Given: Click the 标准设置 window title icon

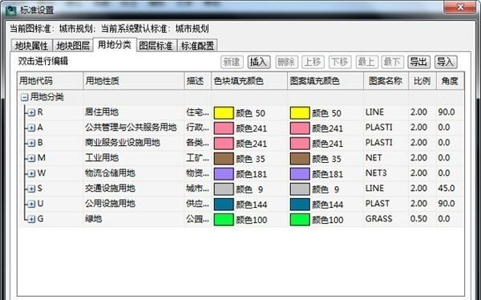Looking at the screenshot, I should click(11, 10).
